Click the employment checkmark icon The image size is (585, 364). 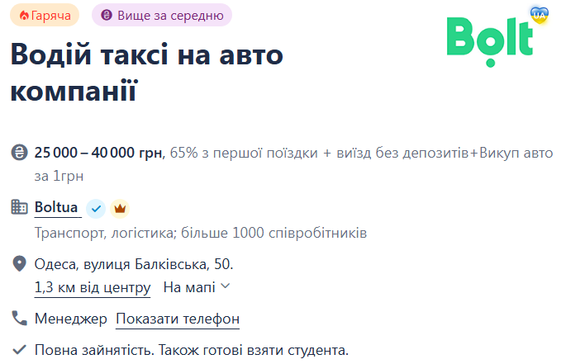tap(19, 350)
